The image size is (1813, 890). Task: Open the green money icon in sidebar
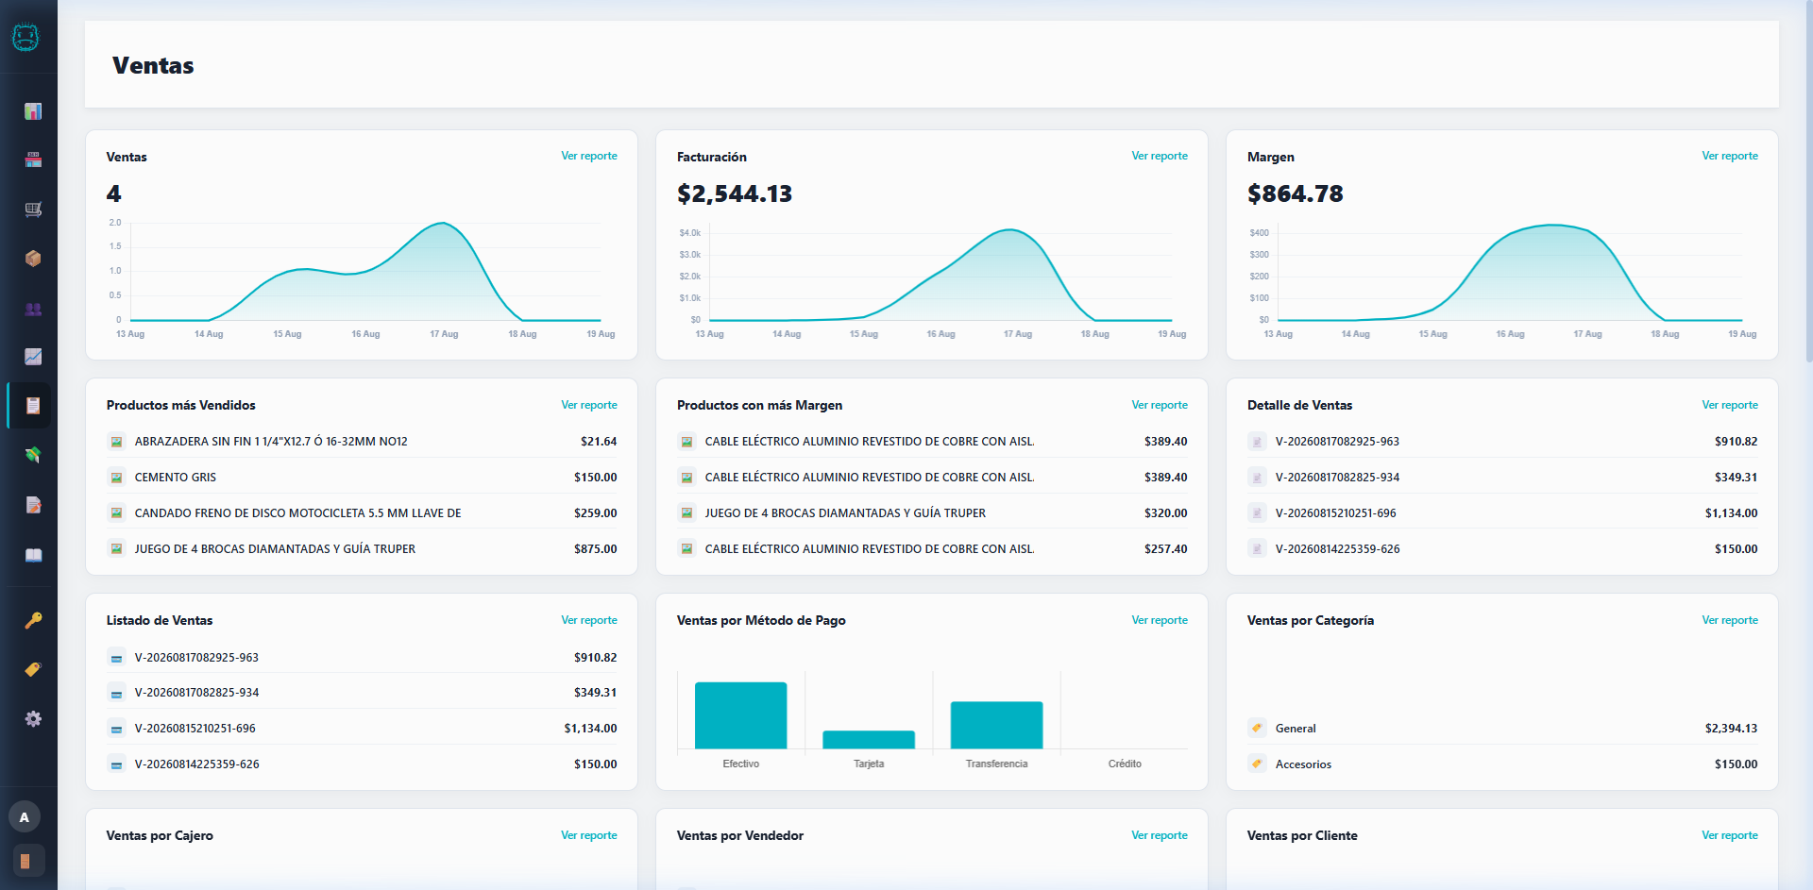tap(33, 455)
